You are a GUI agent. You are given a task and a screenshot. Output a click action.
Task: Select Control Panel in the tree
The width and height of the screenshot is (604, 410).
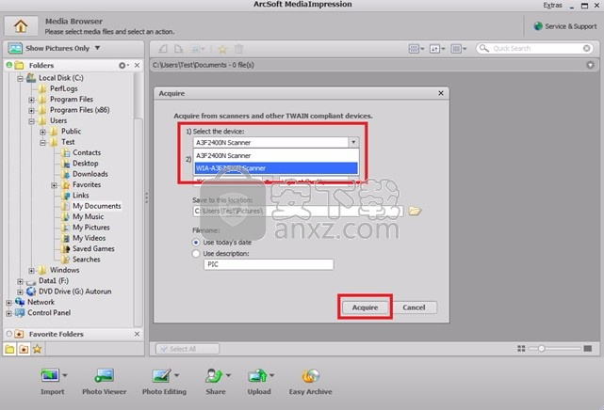click(x=49, y=313)
